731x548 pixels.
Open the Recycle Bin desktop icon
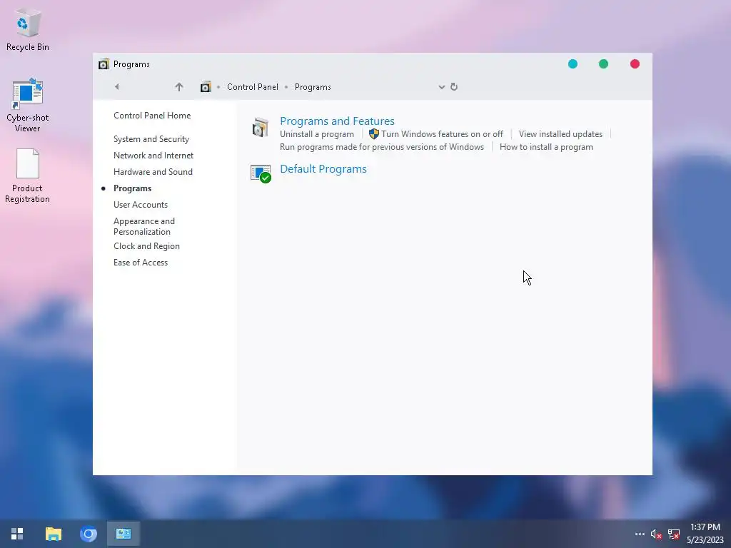(28, 29)
